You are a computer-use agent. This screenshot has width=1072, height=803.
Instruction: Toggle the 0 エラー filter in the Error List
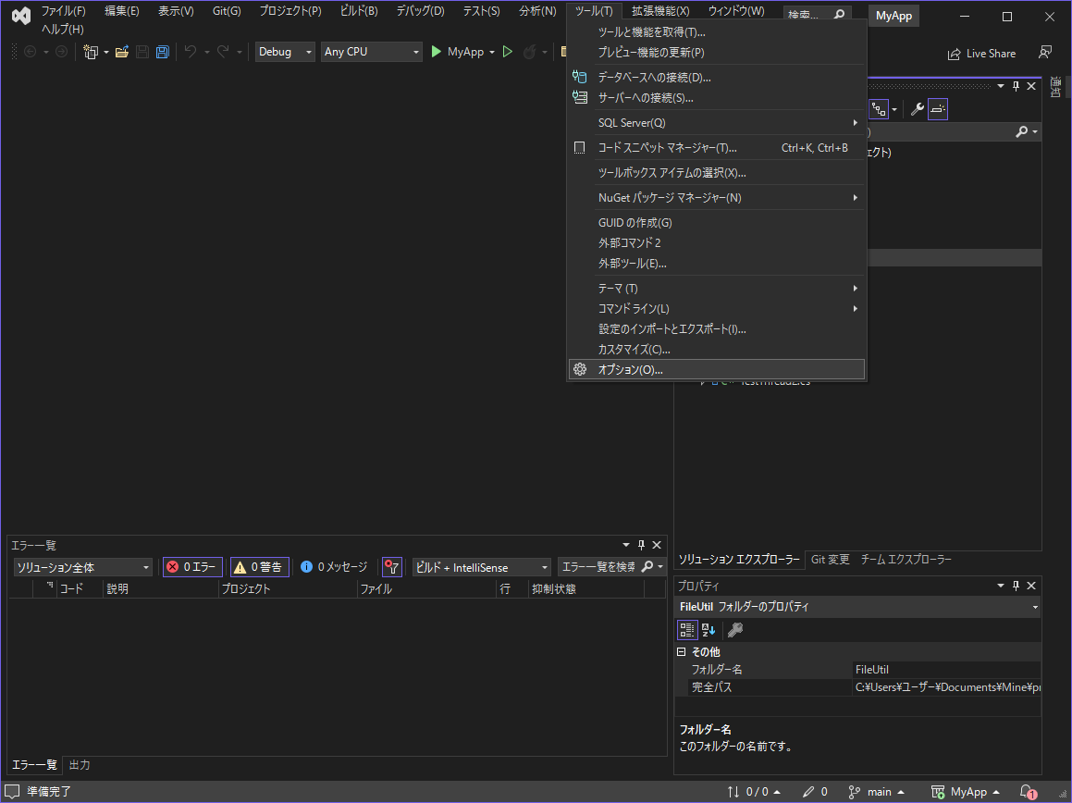pyautogui.click(x=191, y=566)
